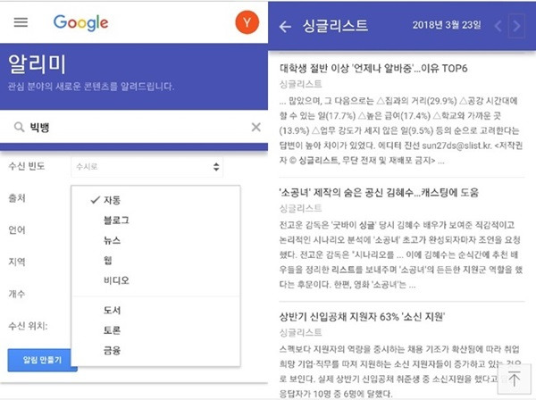The width and height of the screenshot is (536, 400).
Task: Click the 수신 위치 label
Action: point(28,326)
